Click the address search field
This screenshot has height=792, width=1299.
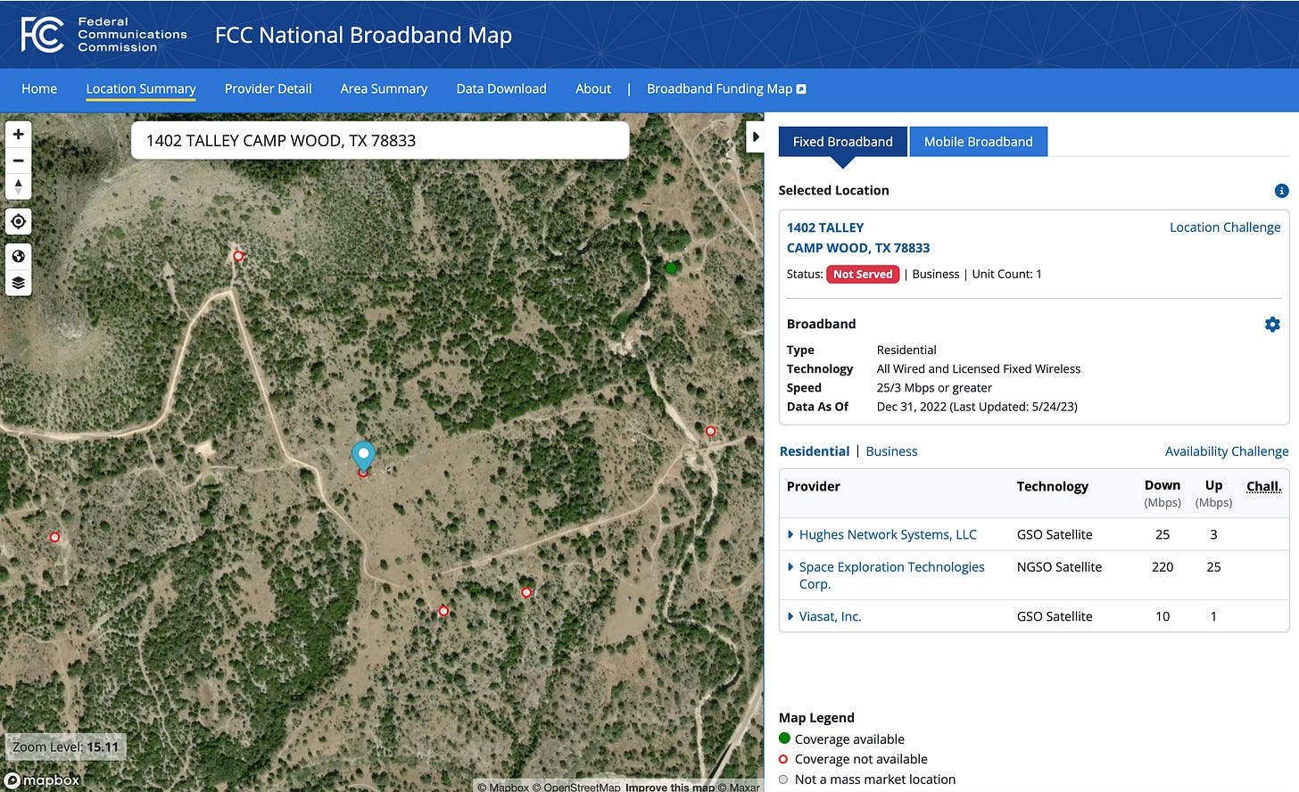point(380,141)
